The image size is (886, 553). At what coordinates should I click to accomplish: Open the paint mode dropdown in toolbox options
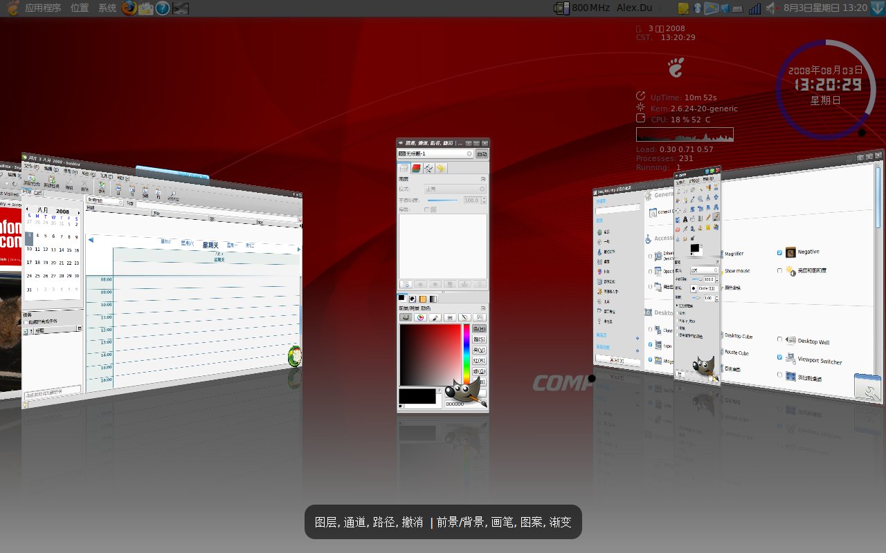[704, 270]
